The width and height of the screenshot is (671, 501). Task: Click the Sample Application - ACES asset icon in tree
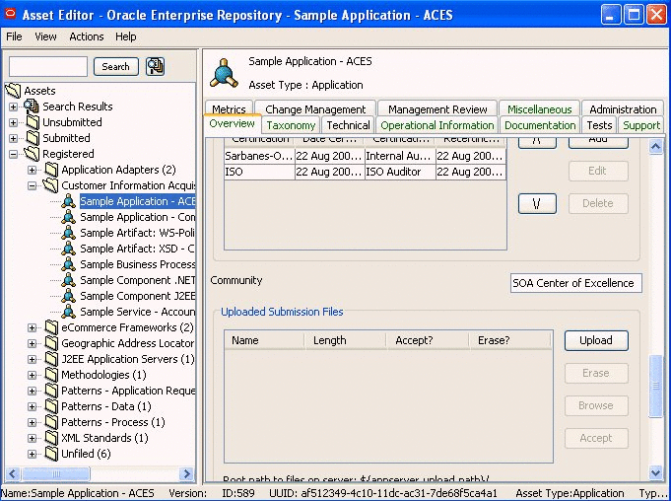point(68,201)
